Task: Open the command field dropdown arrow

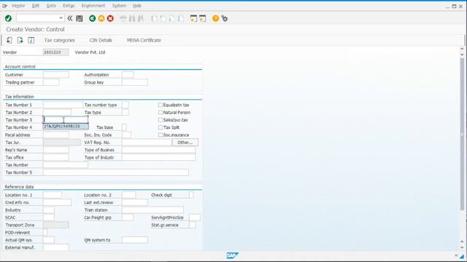Action: 61,18
